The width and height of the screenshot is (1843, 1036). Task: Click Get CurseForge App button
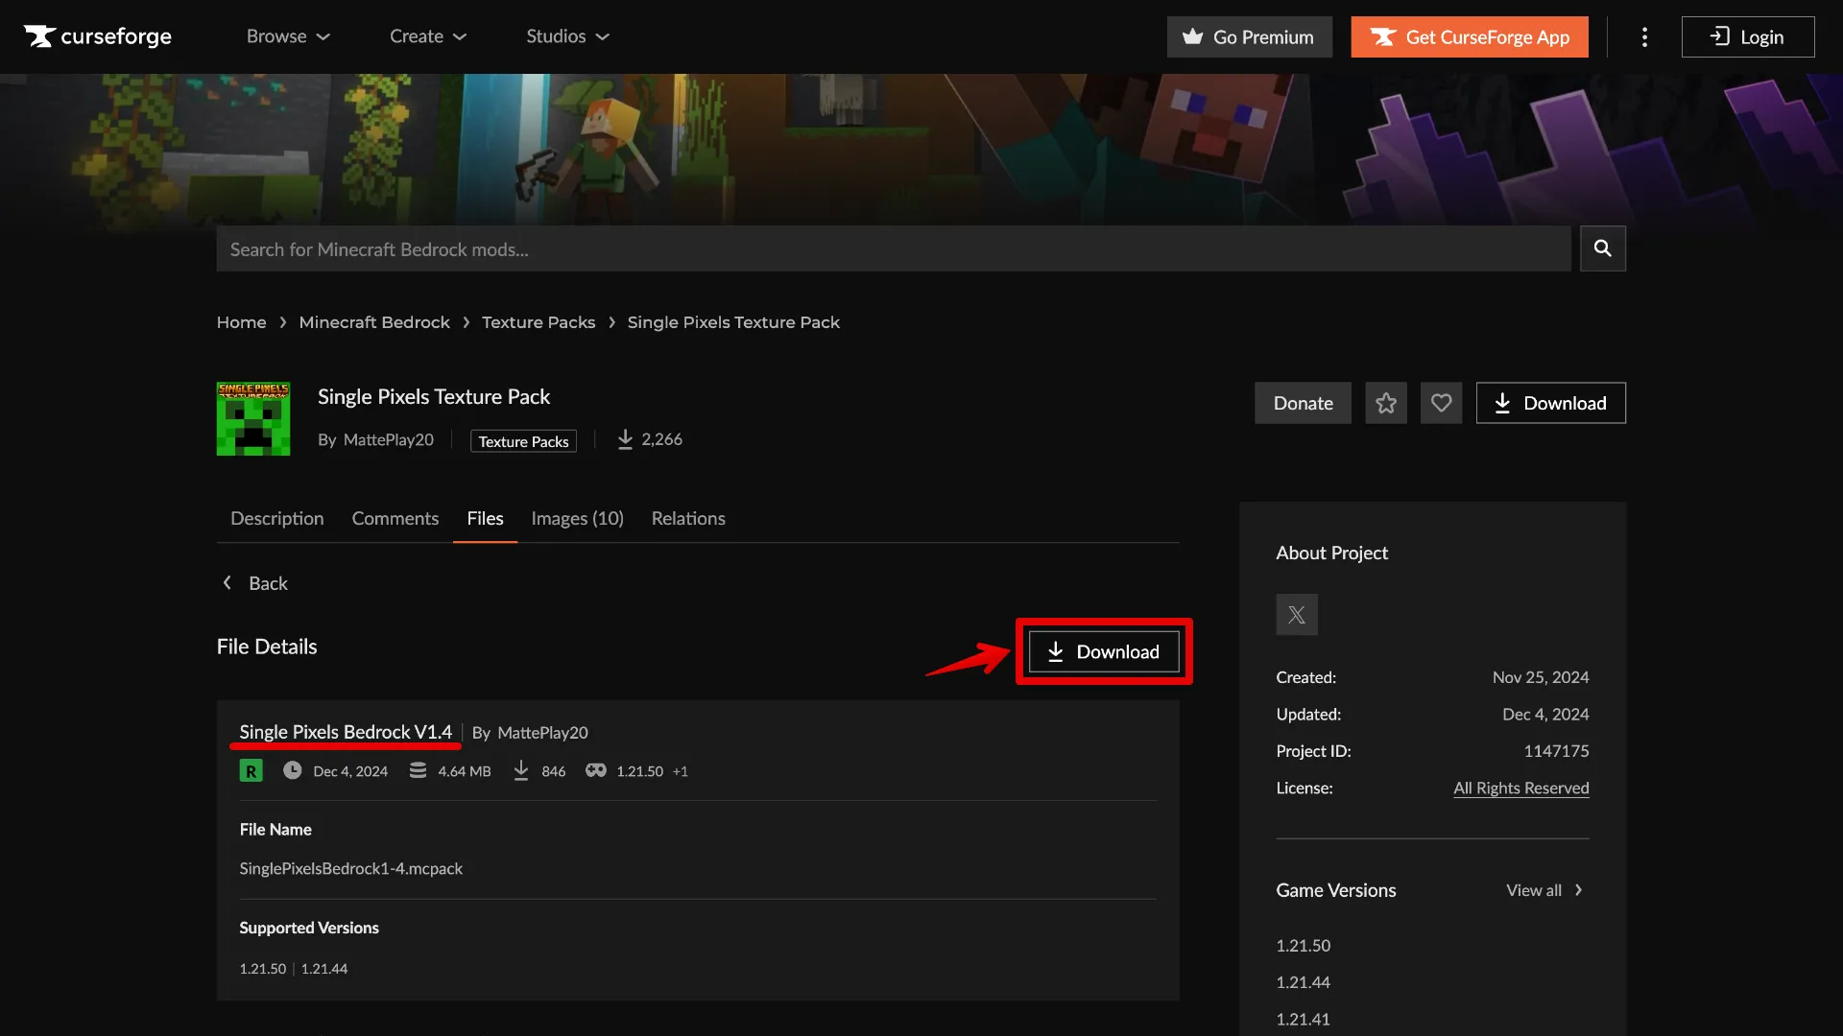point(1469,36)
